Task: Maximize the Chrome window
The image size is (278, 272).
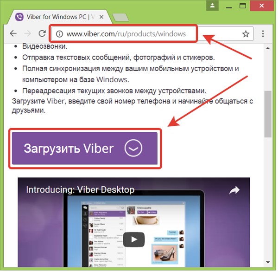Action: (243, 6)
